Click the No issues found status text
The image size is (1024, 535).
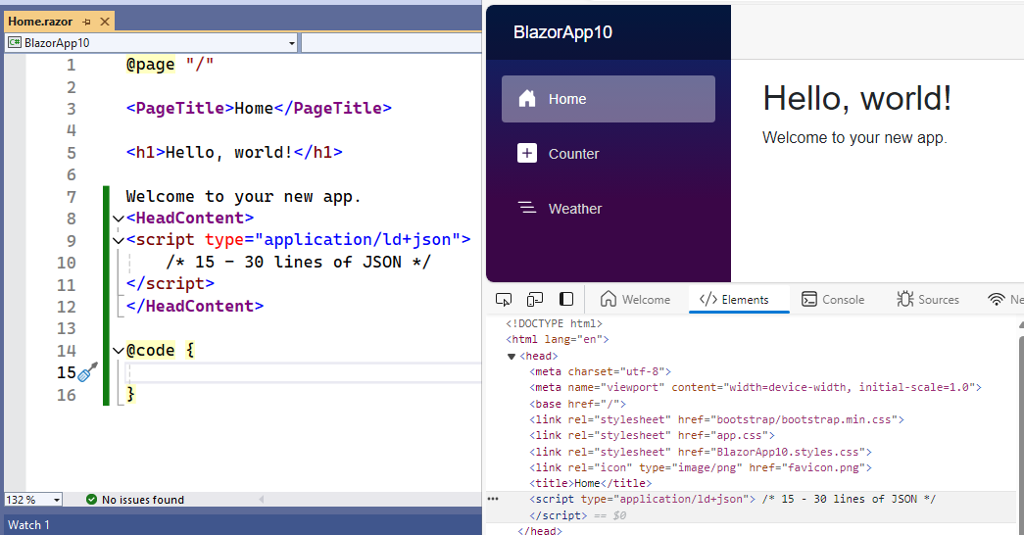[143, 500]
